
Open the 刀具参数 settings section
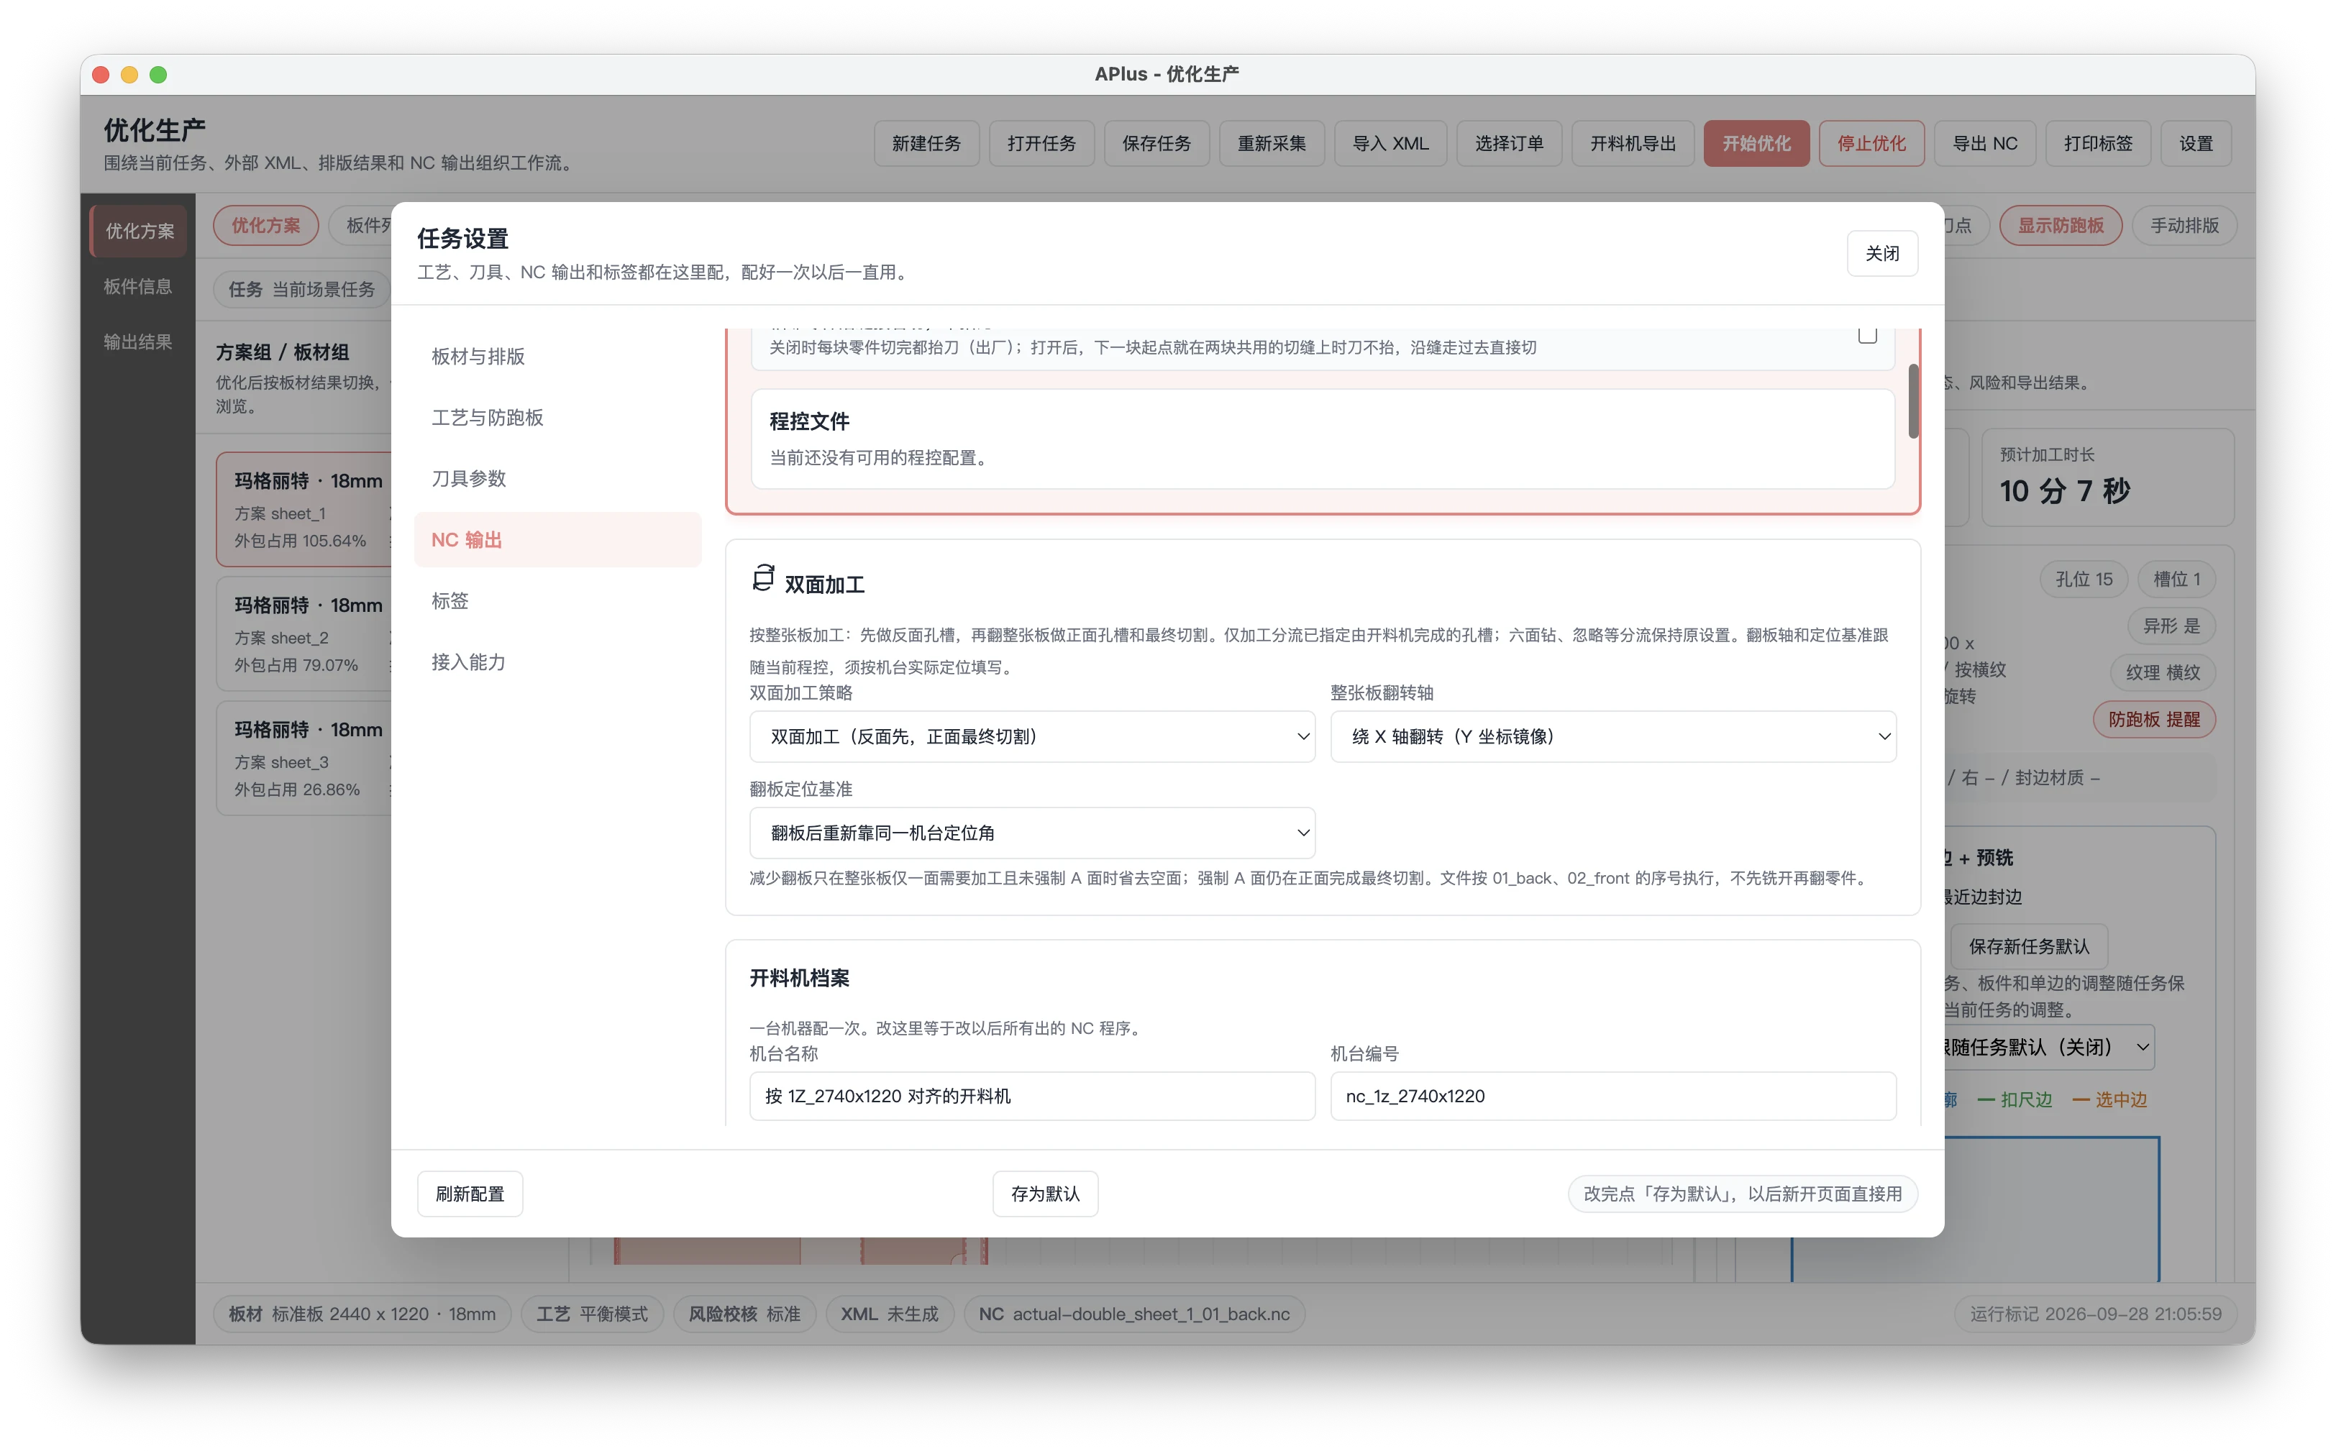coord(557,478)
